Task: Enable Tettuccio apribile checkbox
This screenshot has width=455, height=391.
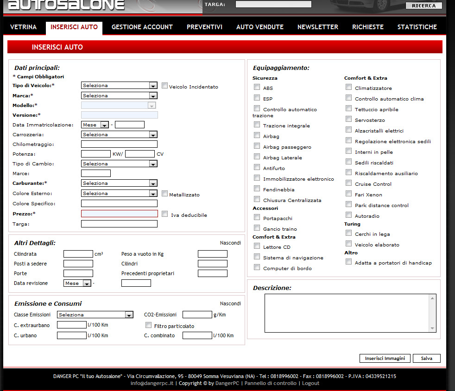Action: (x=349, y=108)
